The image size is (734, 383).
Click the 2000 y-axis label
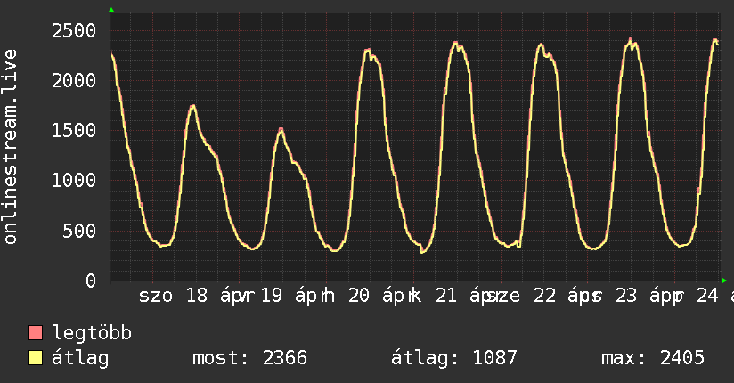point(73,81)
